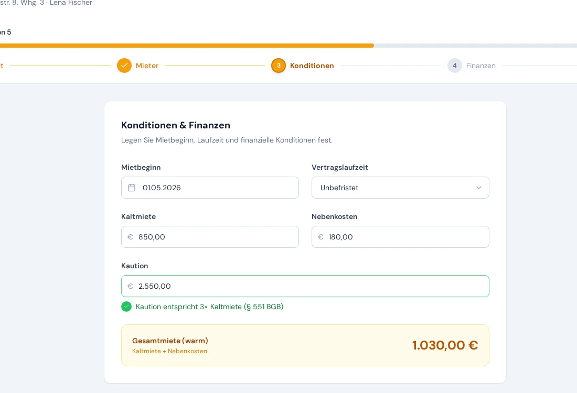This screenshot has height=393, width=577.
Task: Click the orange wizard progress bar
Action: point(186,46)
